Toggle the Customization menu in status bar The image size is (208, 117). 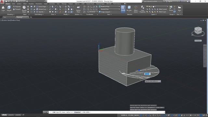pyautogui.click(x=206, y=115)
